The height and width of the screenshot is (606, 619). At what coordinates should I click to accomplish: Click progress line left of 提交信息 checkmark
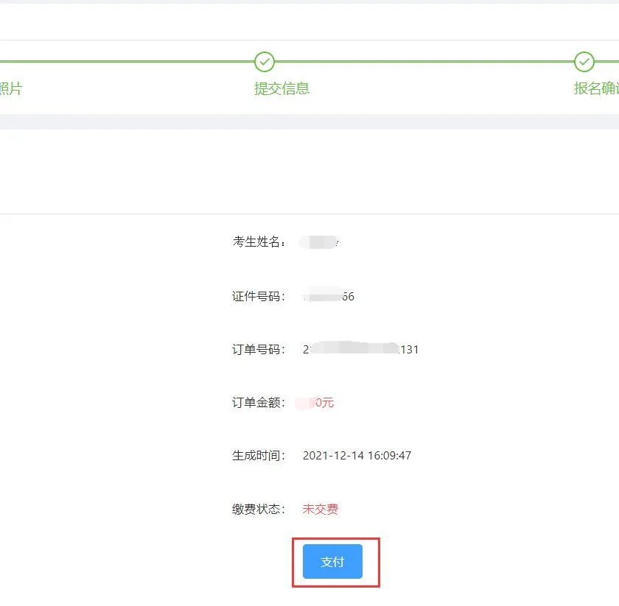point(125,62)
